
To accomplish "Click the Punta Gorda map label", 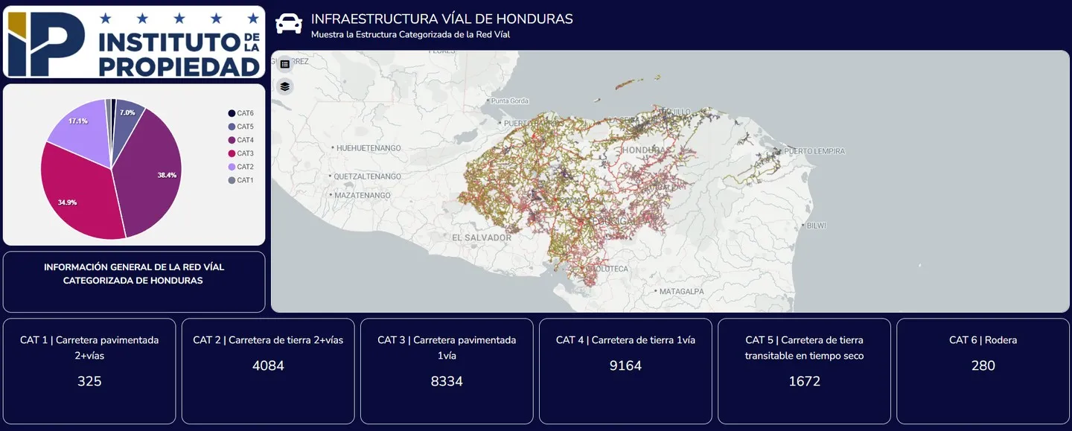I will 509,100.
